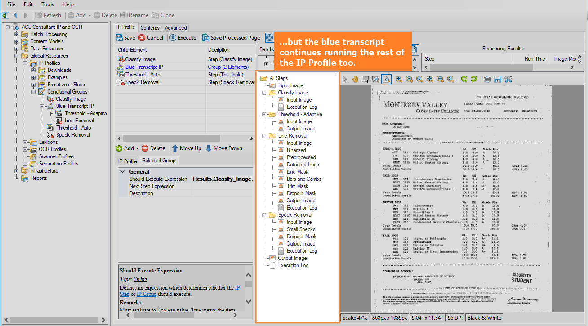Screen dimensions: 588x326
Task: Open the Edit menu
Action: click(28, 4)
